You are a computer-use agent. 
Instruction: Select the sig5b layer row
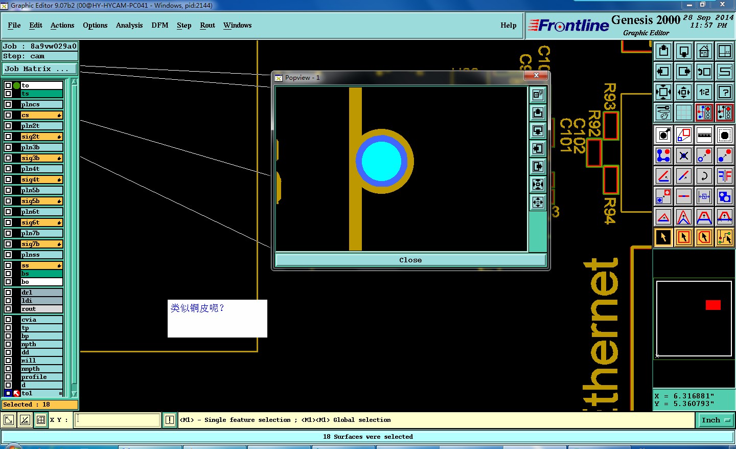[x=41, y=201]
